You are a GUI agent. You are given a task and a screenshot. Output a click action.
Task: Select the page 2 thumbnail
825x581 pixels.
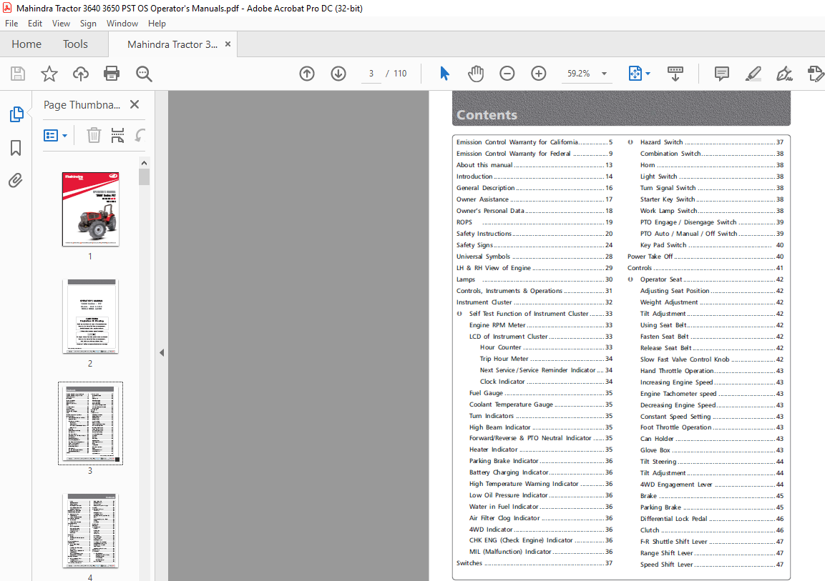click(x=90, y=317)
